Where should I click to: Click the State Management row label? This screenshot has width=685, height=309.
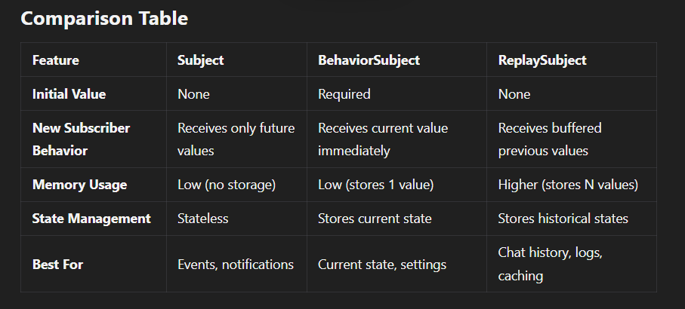91,219
